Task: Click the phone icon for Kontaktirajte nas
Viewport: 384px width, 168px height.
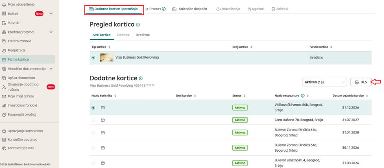Action: point(4,148)
